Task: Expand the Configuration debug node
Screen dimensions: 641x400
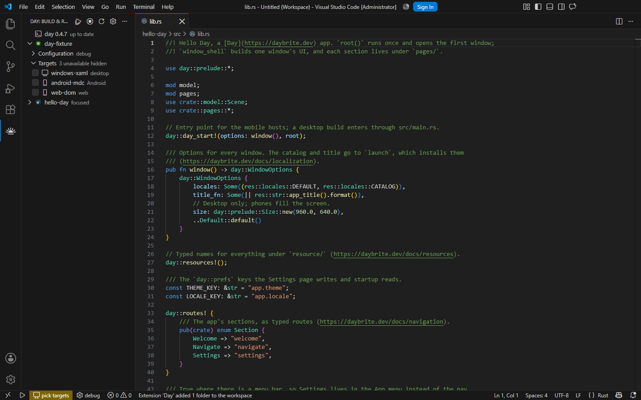Action: pyautogui.click(x=33, y=53)
